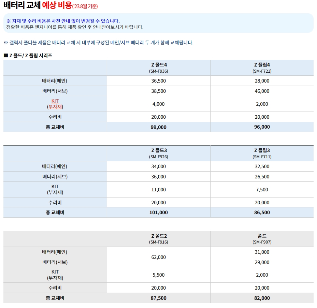The width and height of the screenshot is (317, 308).
Task: Select the merged 62,000 battery price cell
Action: tap(158, 257)
